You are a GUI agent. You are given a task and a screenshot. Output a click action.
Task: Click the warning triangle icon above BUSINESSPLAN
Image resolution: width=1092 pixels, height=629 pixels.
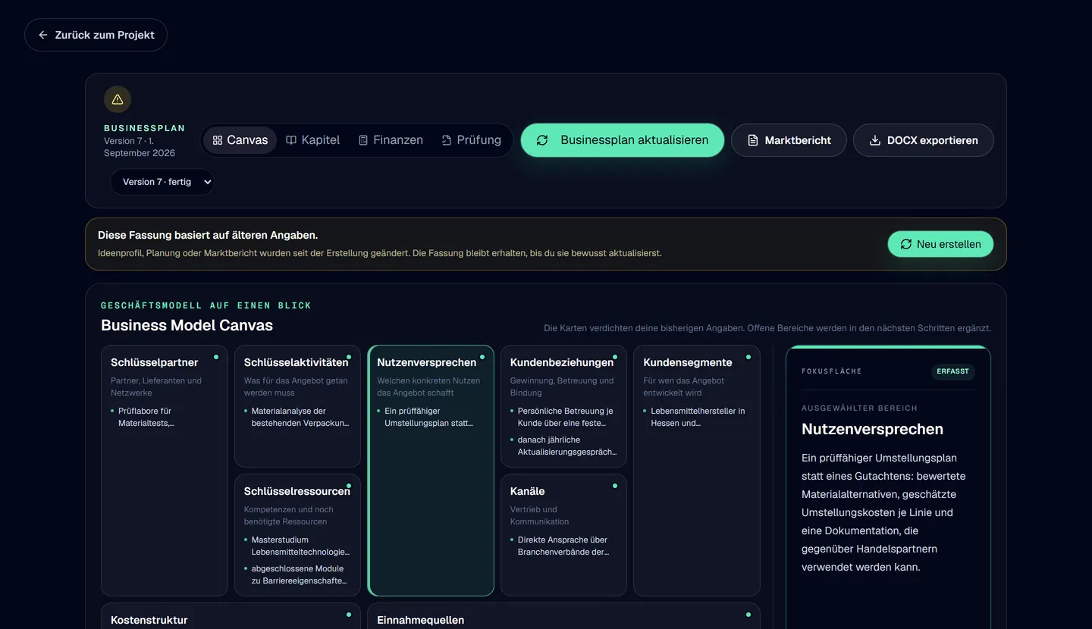[x=118, y=99]
